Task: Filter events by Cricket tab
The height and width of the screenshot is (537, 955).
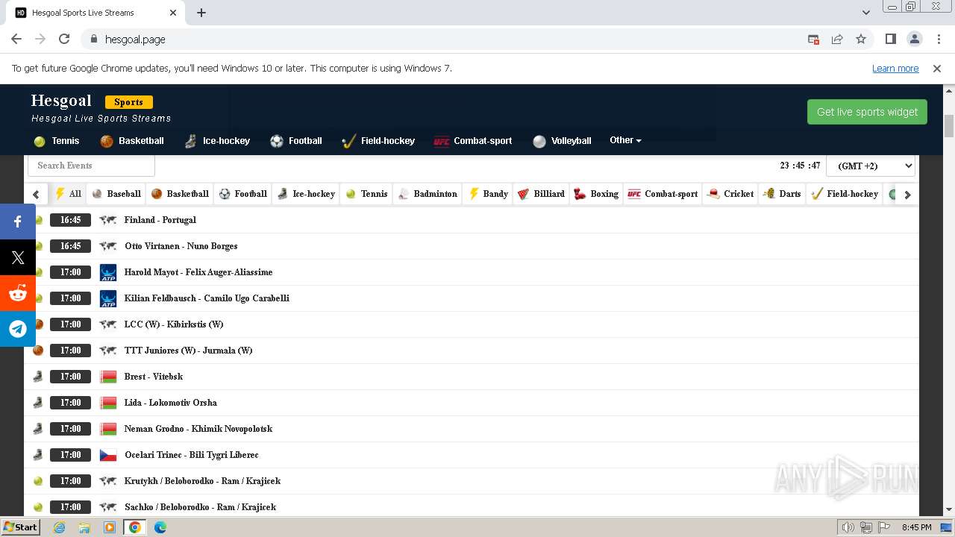Action: click(730, 194)
